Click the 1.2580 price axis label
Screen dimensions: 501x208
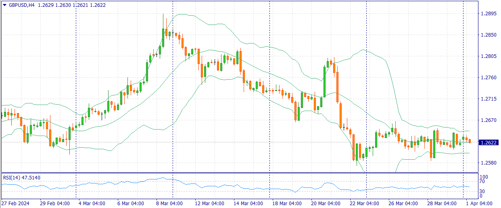coord(488,163)
